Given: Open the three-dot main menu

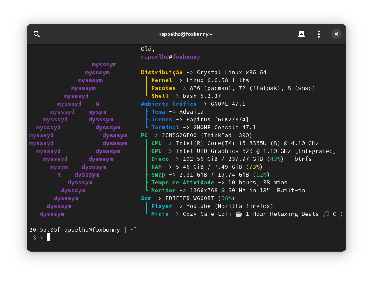Looking at the screenshot, I should click(319, 34).
